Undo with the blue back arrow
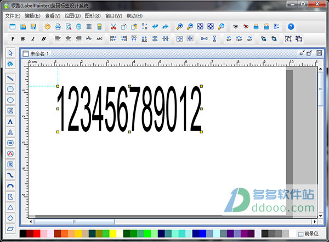 coord(155,26)
